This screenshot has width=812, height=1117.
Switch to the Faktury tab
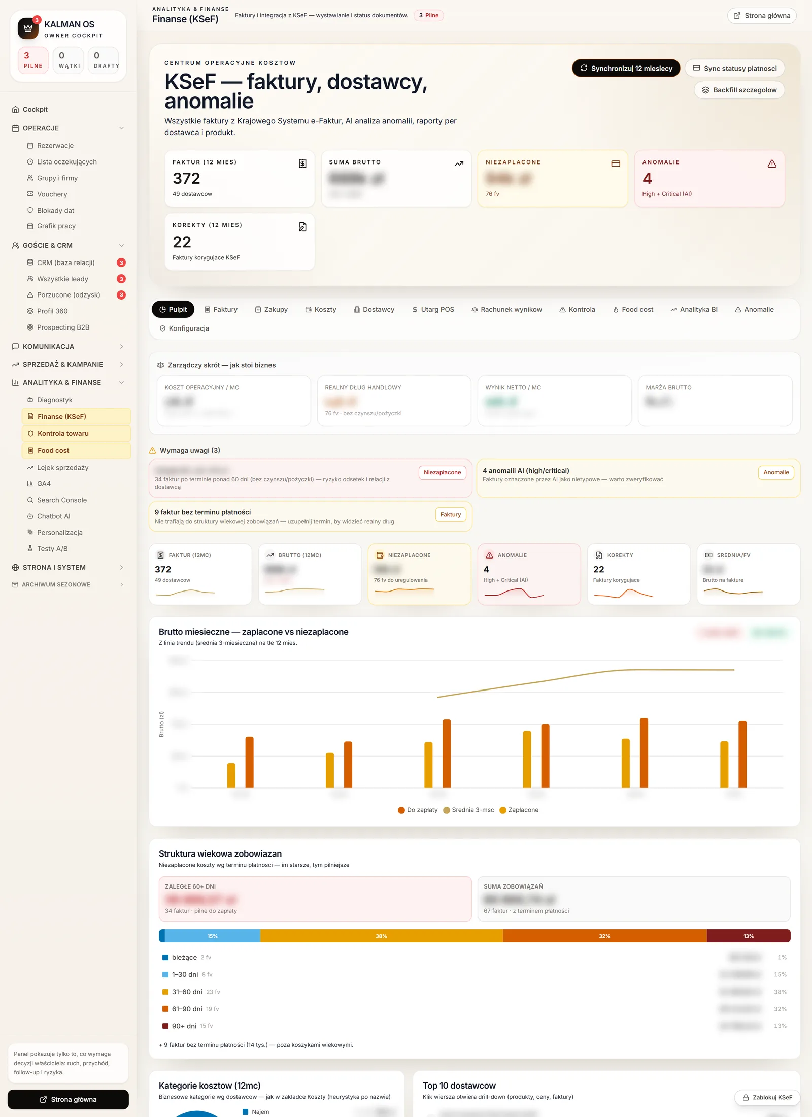(221, 310)
